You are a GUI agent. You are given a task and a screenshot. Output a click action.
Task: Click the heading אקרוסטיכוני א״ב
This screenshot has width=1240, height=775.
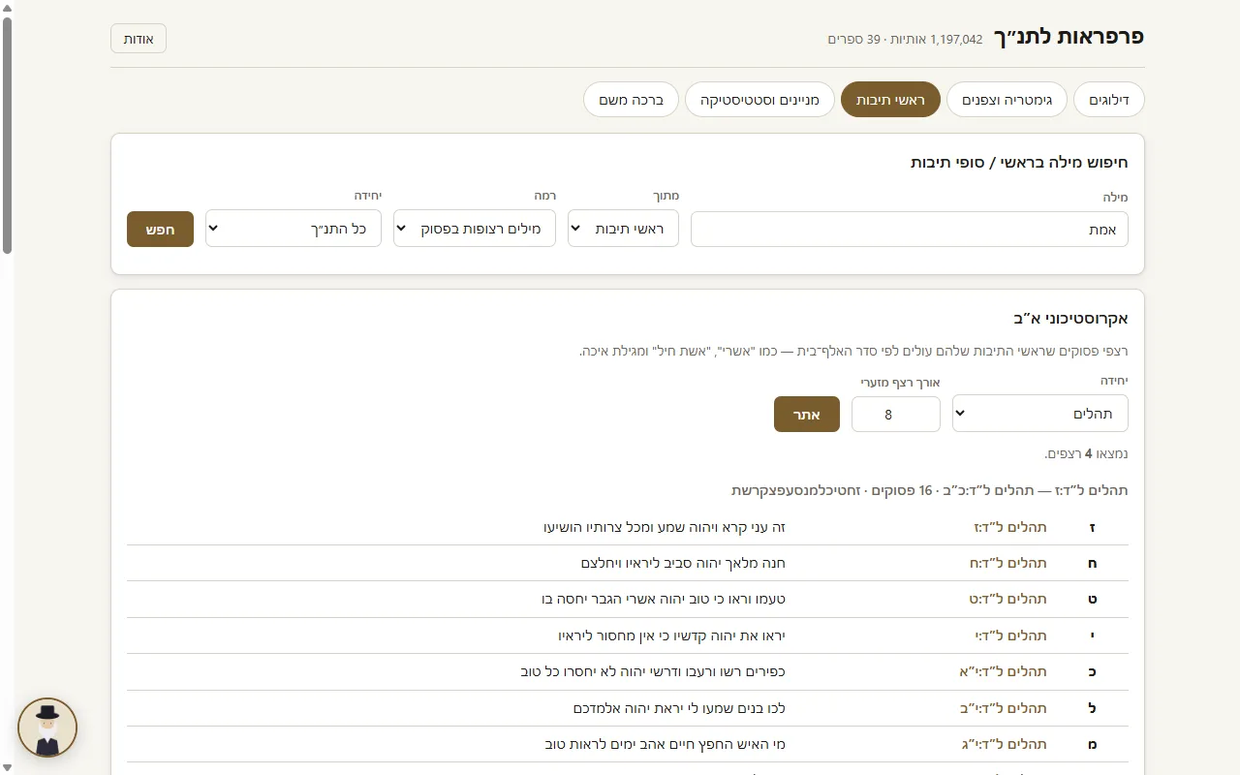(1070, 319)
